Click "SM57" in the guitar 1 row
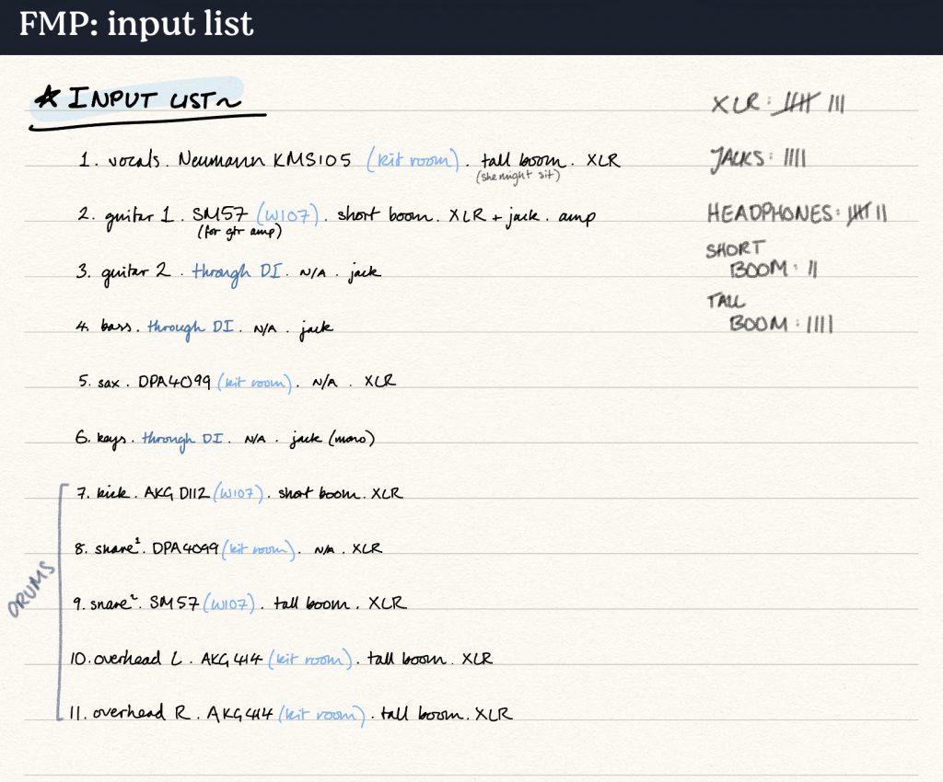The width and height of the screenshot is (943, 782). pos(219,213)
